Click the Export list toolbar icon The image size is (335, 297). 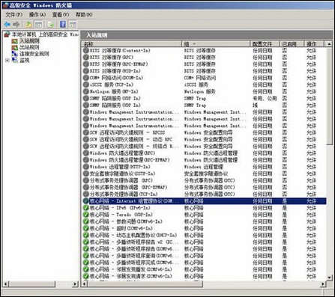[51, 25]
